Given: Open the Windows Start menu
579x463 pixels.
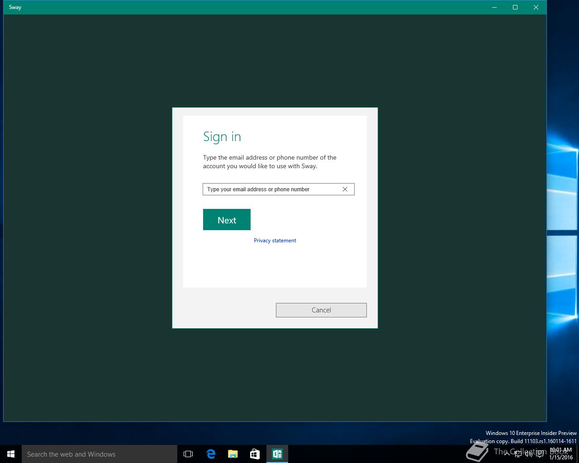Looking at the screenshot, I should 11,454.
